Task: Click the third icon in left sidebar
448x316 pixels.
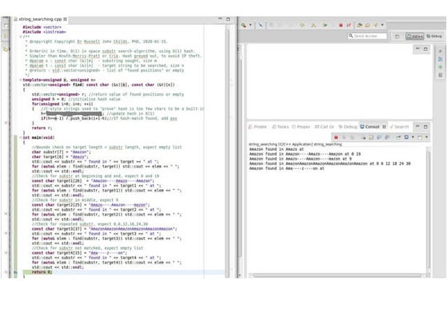Action: click(x=6, y=49)
